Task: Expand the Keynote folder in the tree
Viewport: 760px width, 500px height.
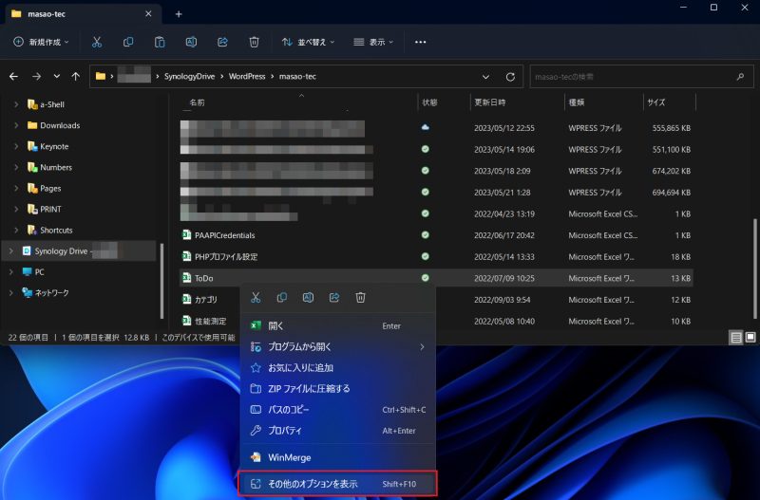Action: [x=16, y=146]
